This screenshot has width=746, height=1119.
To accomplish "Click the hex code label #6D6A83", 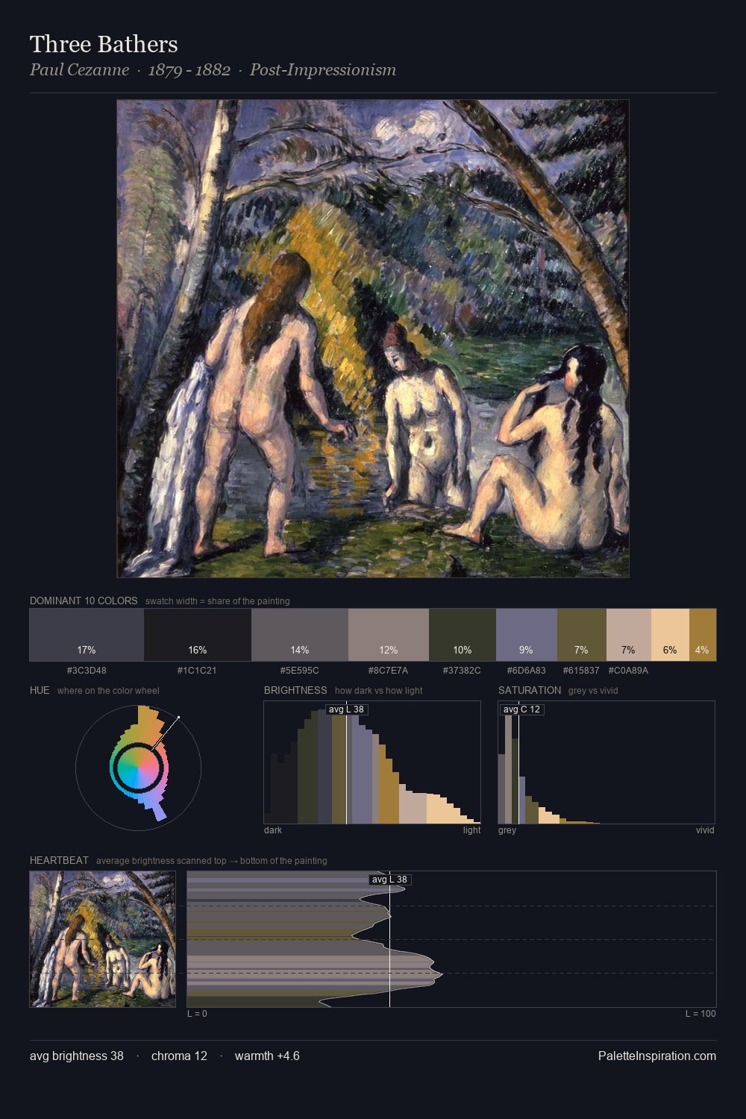I will point(526,670).
